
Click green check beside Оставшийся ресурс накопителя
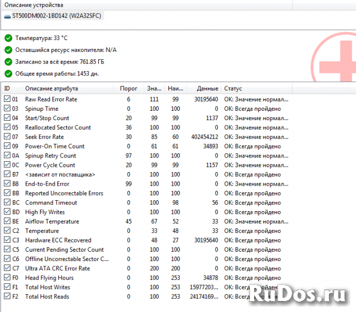(x=8, y=50)
